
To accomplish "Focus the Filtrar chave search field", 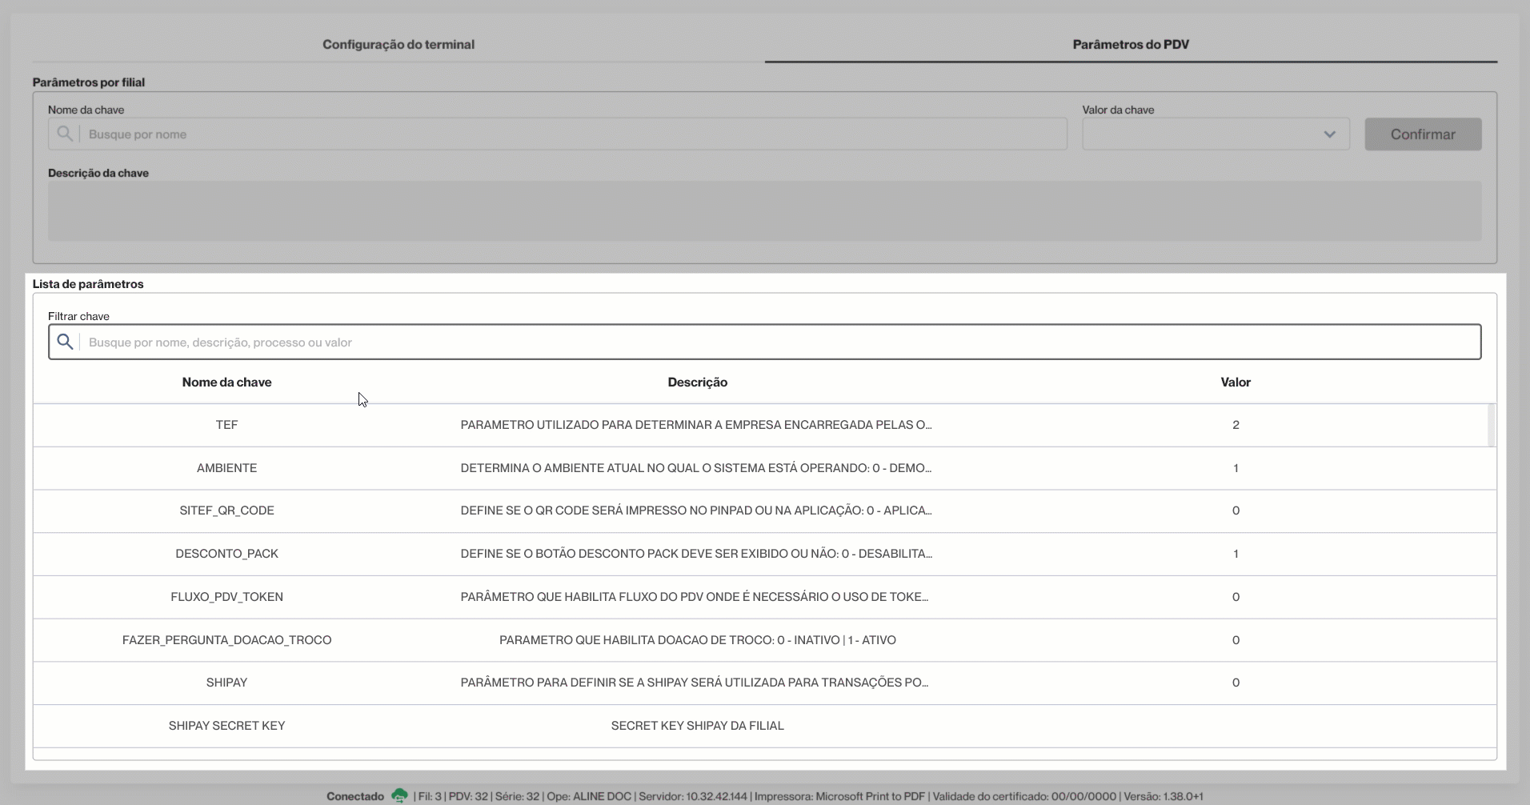I will (x=764, y=342).
